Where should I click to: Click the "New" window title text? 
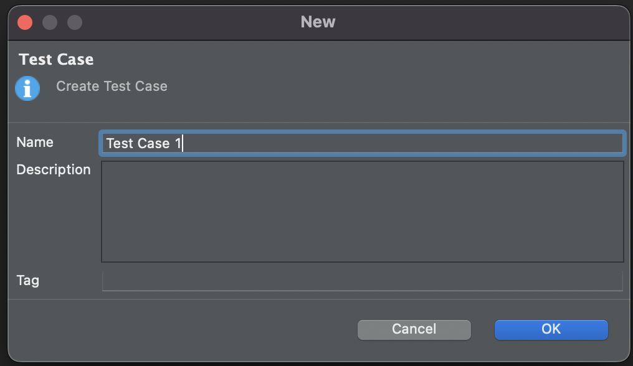tap(318, 22)
